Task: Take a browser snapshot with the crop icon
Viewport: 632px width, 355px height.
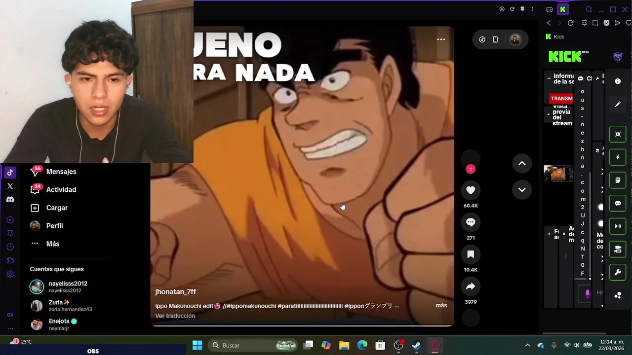Action: [x=595, y=23]
